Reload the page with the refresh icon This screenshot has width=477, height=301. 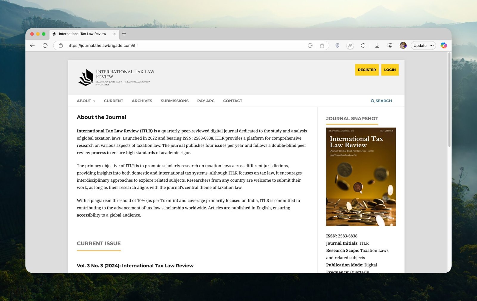(x=45, y=45)
